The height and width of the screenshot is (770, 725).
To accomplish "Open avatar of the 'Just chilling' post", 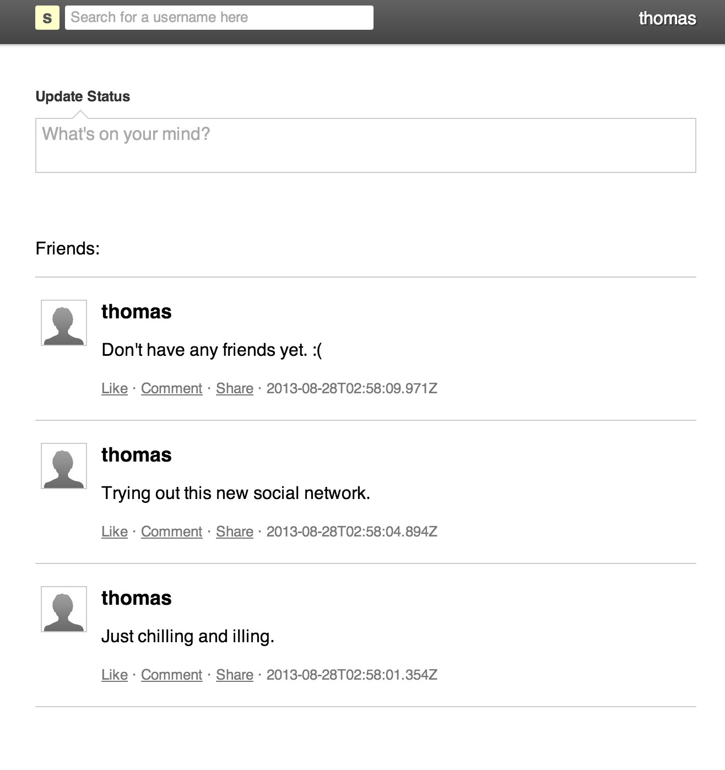I will (64, 609).
